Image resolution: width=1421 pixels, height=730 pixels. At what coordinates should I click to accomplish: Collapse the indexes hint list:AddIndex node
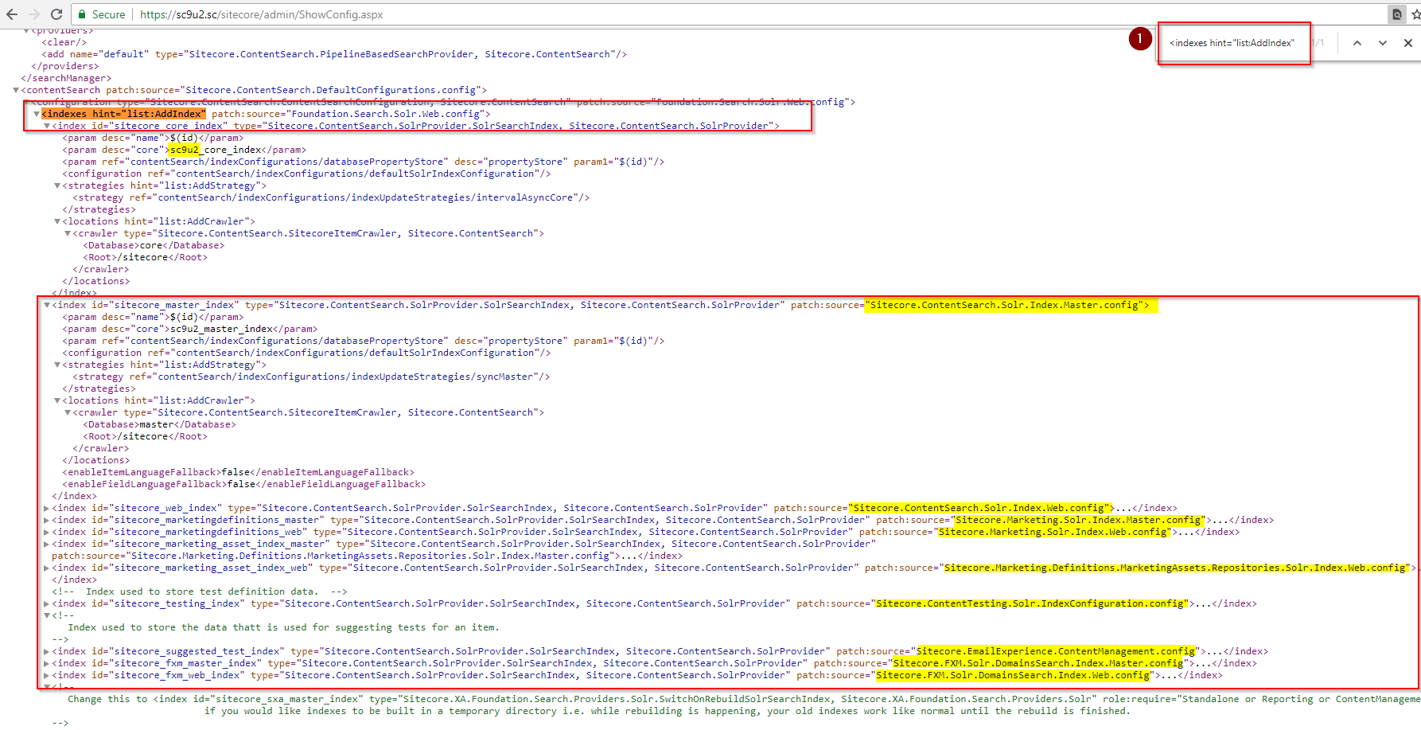[x=37, y=114]
